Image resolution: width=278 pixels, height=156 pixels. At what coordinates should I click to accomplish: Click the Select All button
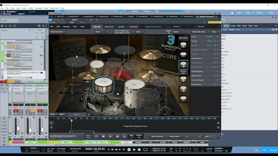point(168,32)
